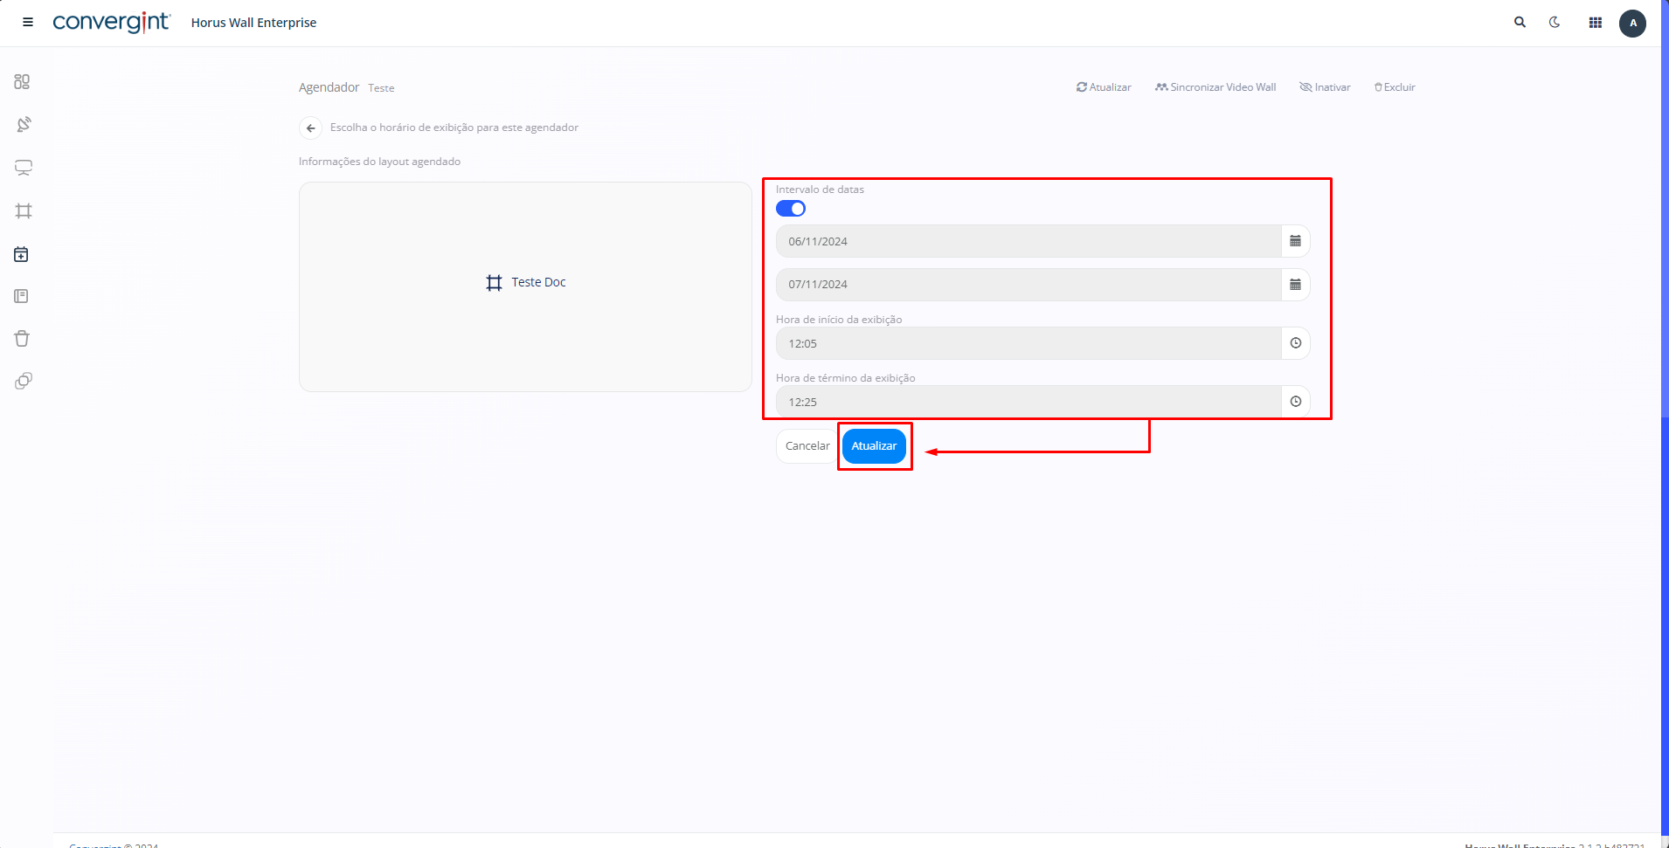This screenshot has height=848, width=1669.
Task: Click the back arrow button
Action: click(x=310, y=128)
